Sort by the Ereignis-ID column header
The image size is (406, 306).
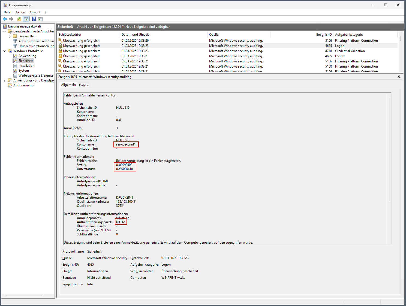(302, 35)
